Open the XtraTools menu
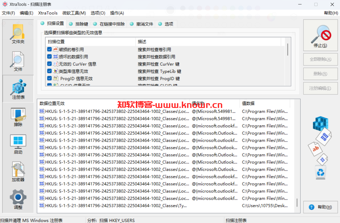Screen dimensions: 340x223 [48, 13]
